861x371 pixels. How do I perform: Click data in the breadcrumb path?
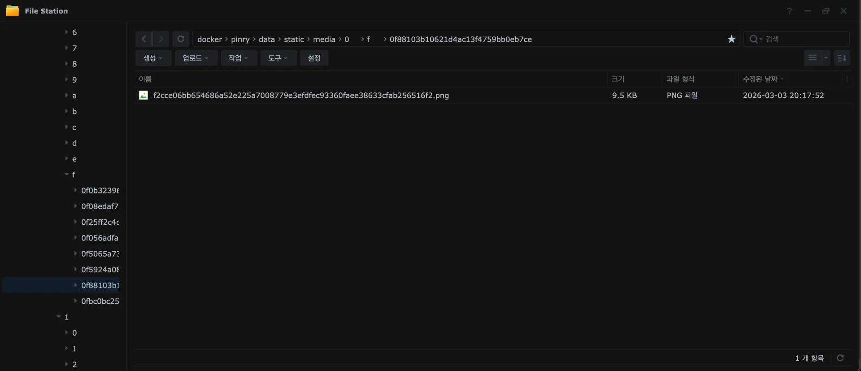click(x=266, y=39)
